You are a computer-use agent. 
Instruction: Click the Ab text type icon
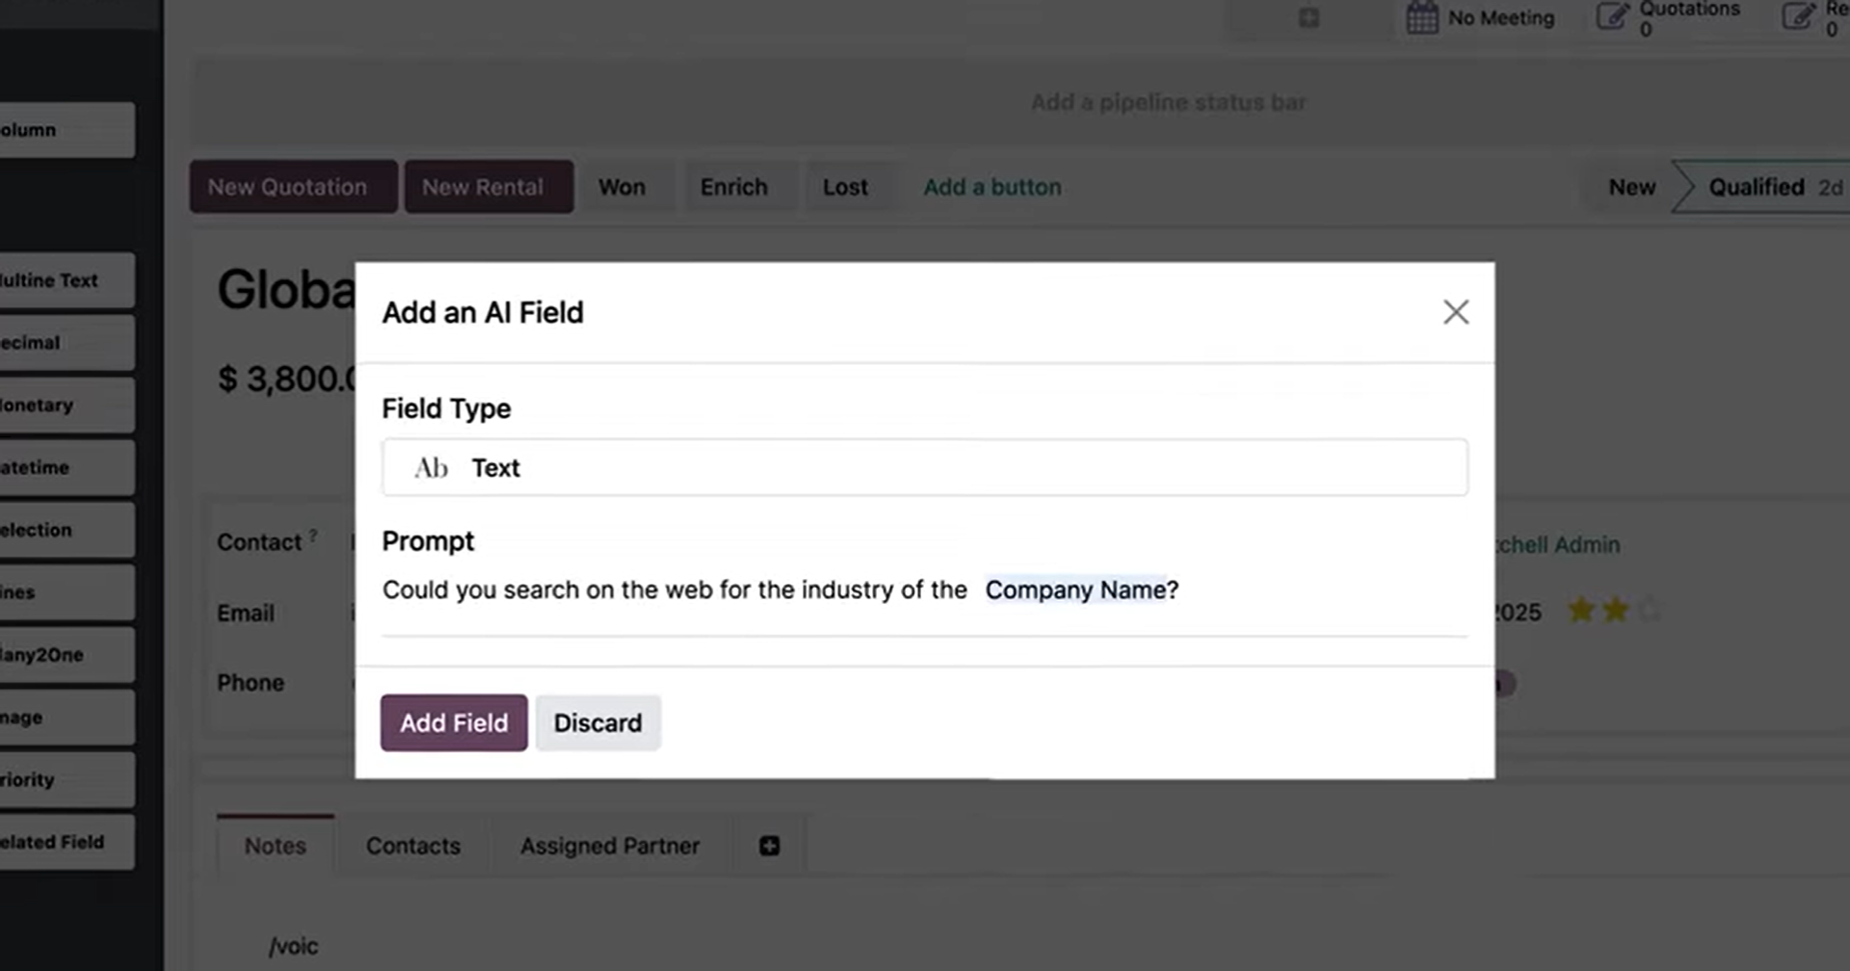(x=431, y=468)
